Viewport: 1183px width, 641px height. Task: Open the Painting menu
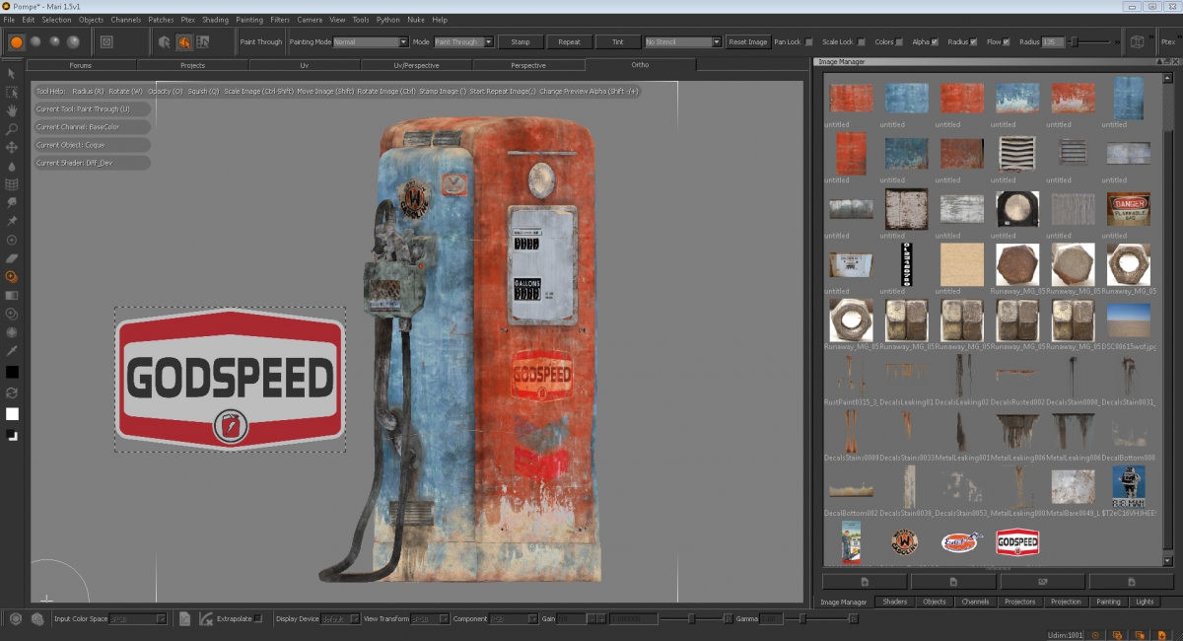coord(249,20)
